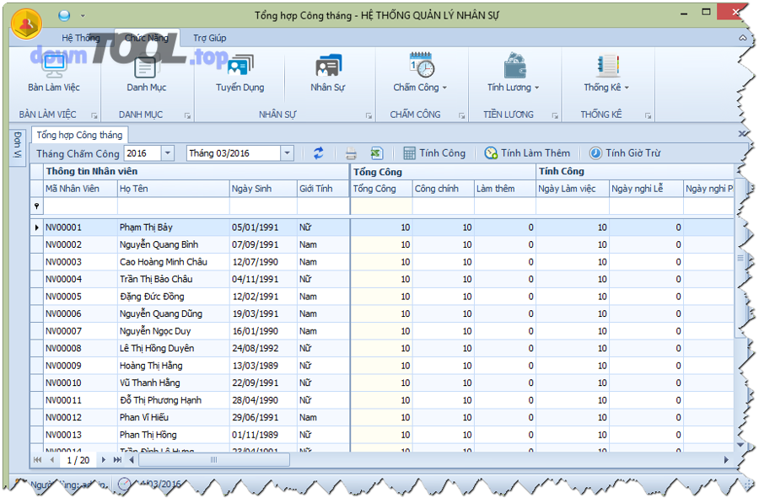Viewport: 759px width, 498px height.
Task: Open the Tính Lương dropdown menu
Action: (513, 73)
